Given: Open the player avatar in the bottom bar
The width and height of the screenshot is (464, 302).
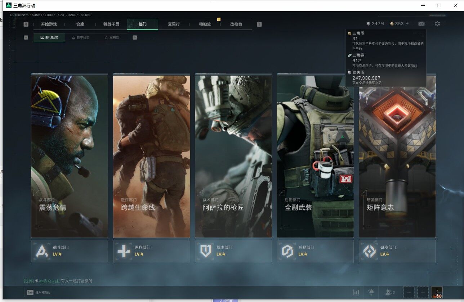Looking at the screenshot, I should [x=437, y=293].
